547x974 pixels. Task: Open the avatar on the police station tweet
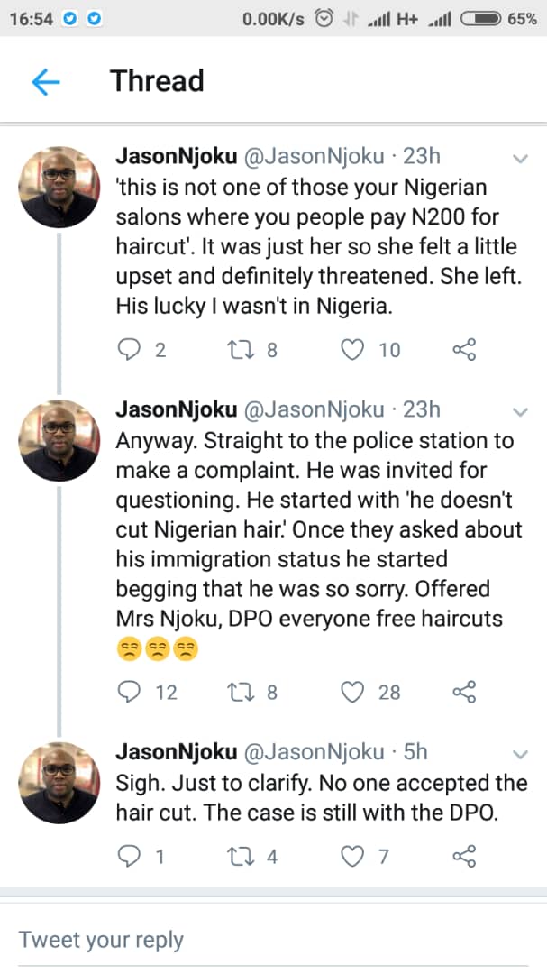[x=59, y=440]
